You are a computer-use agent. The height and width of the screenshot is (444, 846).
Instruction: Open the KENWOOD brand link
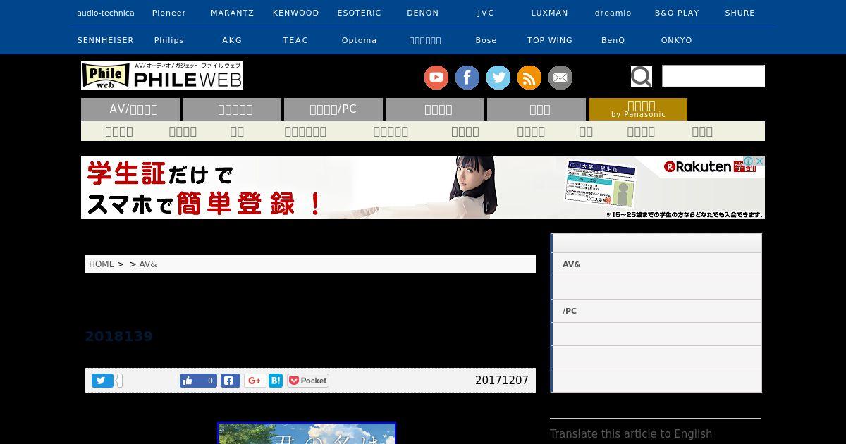tap(296, 13)
